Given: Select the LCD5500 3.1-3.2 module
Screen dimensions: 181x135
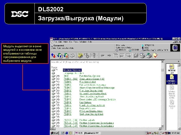Looking at the screenshot, I should point(172,79).
